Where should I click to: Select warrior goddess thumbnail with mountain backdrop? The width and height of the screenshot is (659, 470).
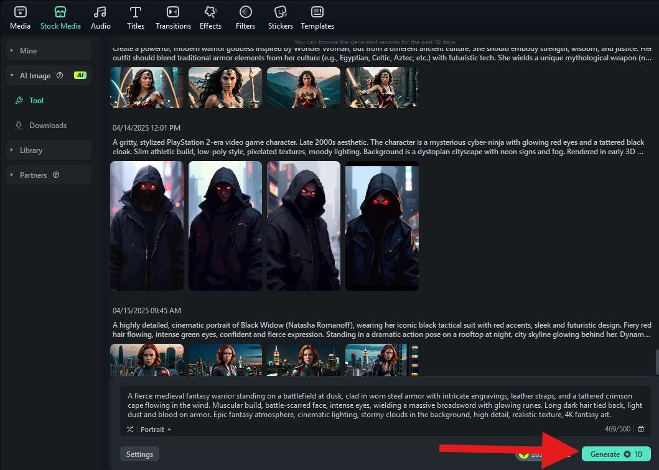coord(304,88)
